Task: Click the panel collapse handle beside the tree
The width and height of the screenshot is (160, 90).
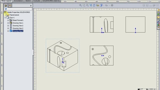Action: point(33,52)
